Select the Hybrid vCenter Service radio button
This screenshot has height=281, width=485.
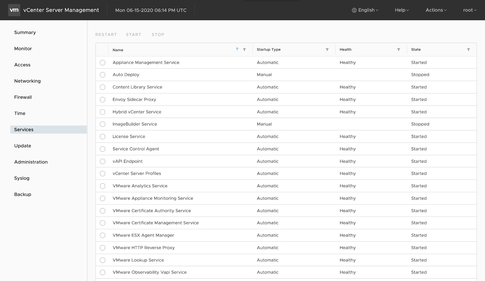click(x=102, y=112)
